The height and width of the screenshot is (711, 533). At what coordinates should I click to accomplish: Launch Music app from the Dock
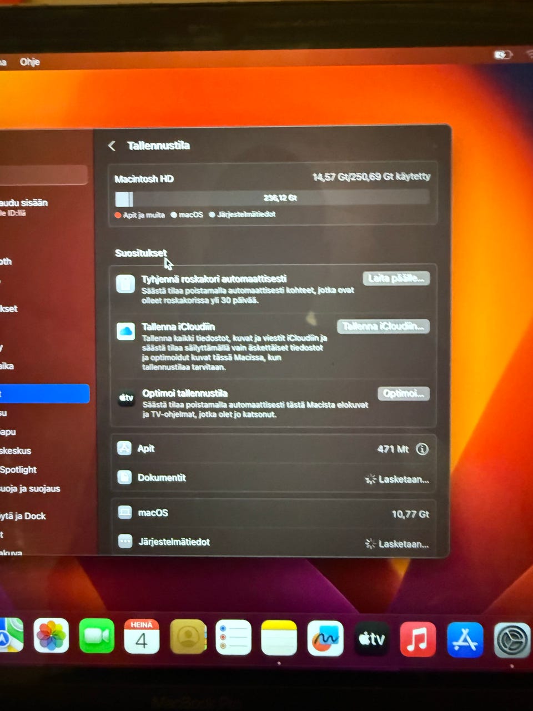click(418, 639)
